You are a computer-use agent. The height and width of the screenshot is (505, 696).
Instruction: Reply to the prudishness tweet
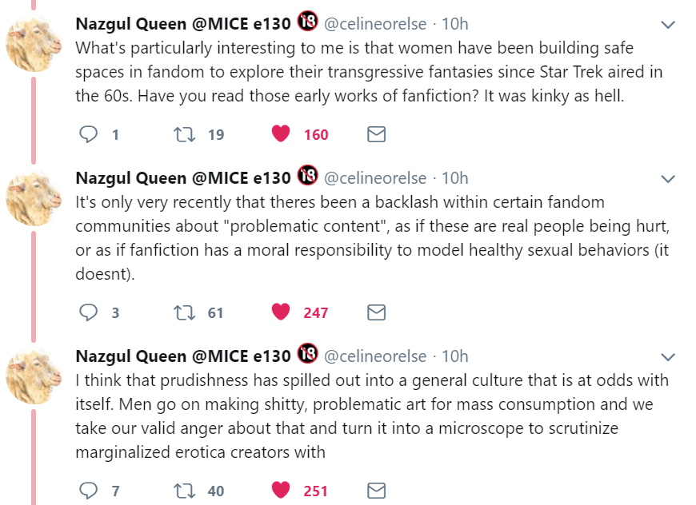89,491
